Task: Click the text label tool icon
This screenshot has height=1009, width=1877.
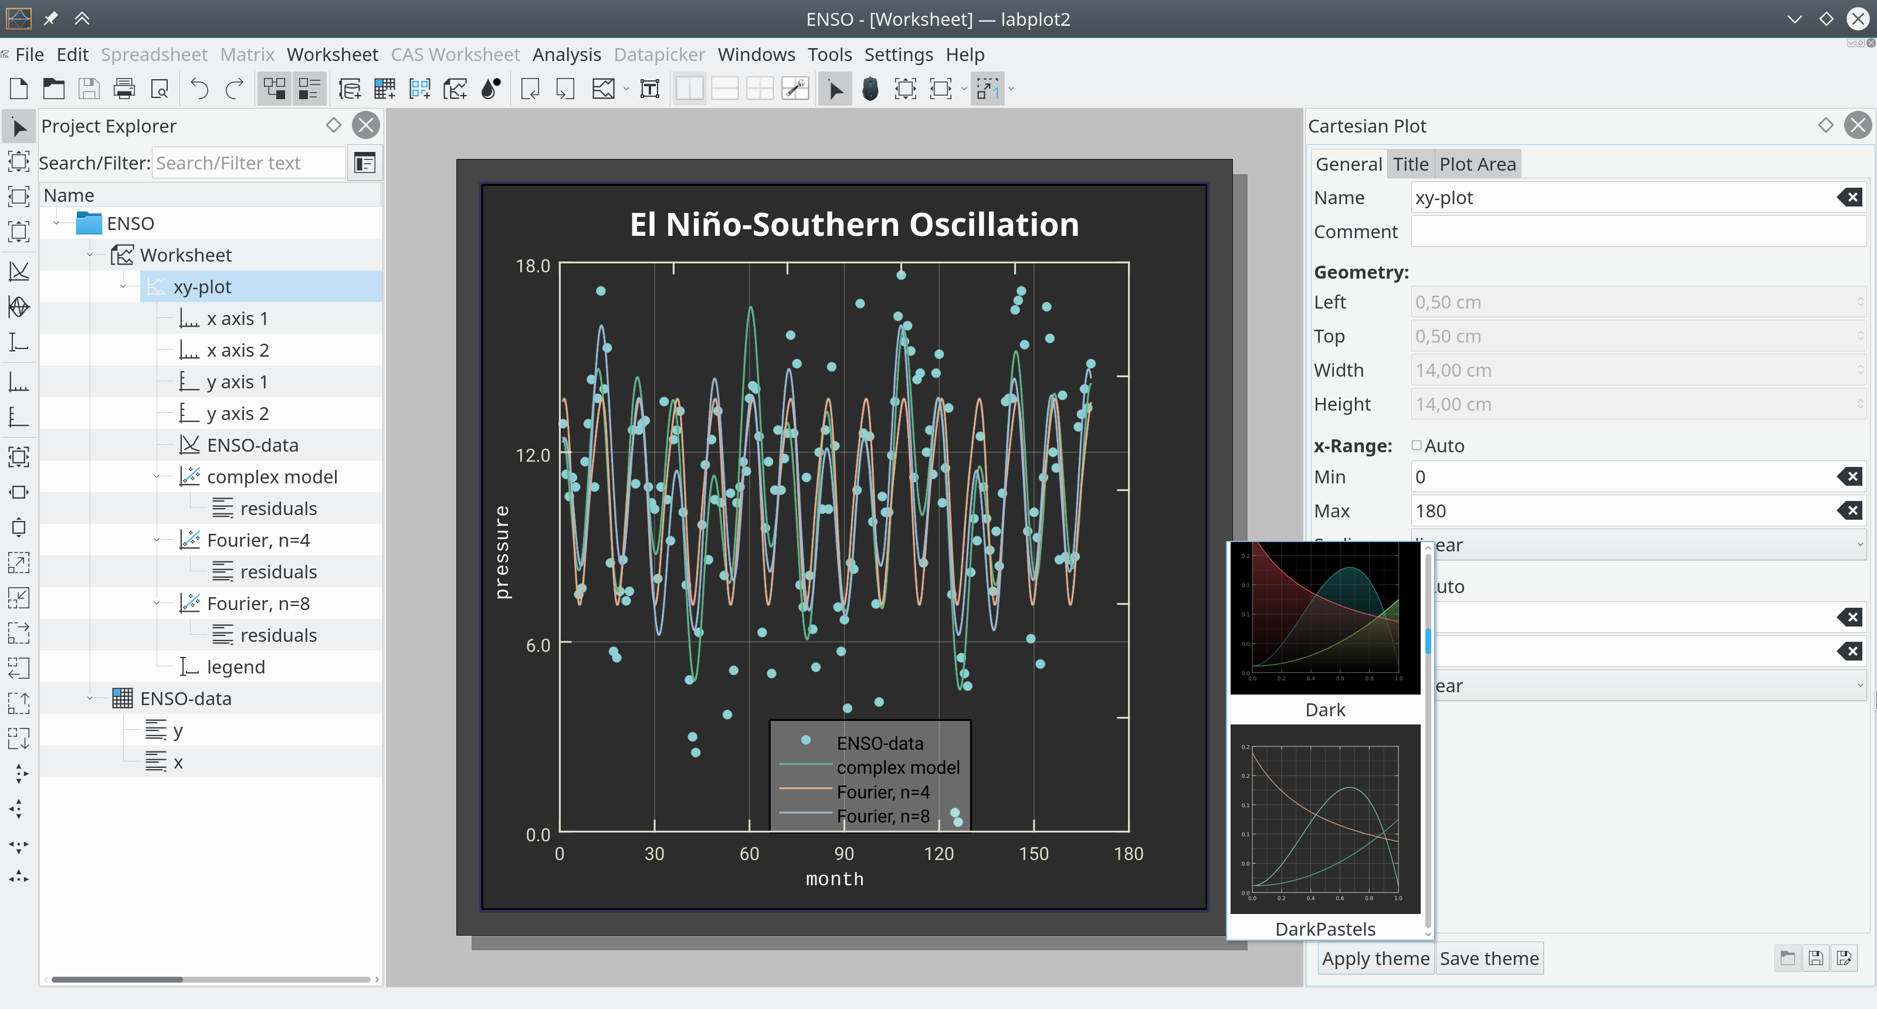Action: pyautogui.click(x=649, y=89)
